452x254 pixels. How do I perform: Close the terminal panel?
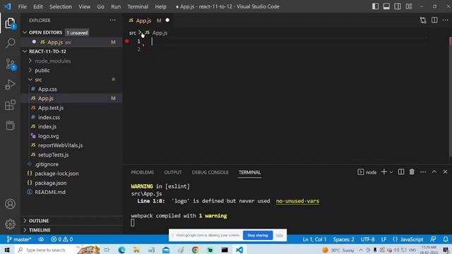point(445,172)
